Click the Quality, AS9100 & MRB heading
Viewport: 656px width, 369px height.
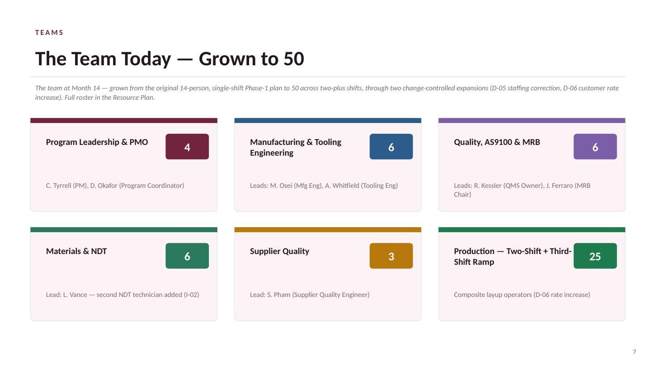(497, 142)
